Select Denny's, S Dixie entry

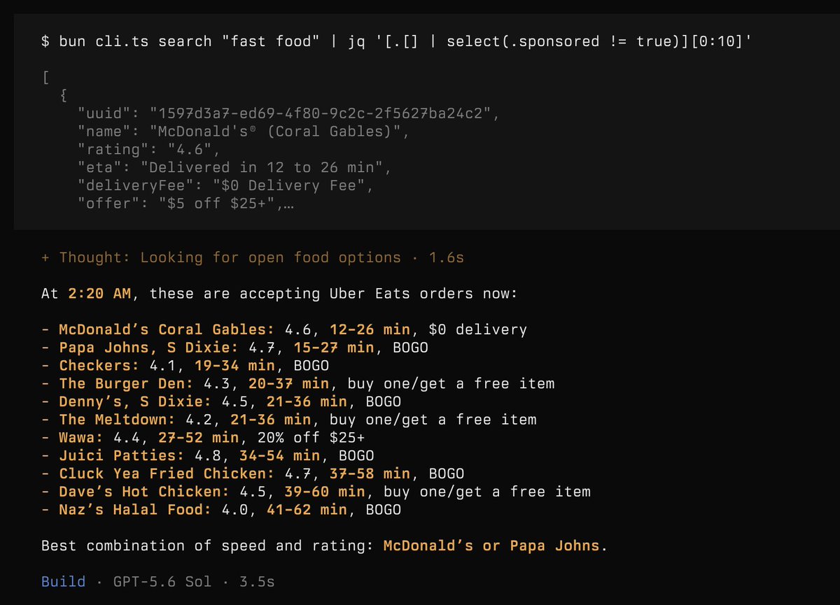click(x=221, y=401)
